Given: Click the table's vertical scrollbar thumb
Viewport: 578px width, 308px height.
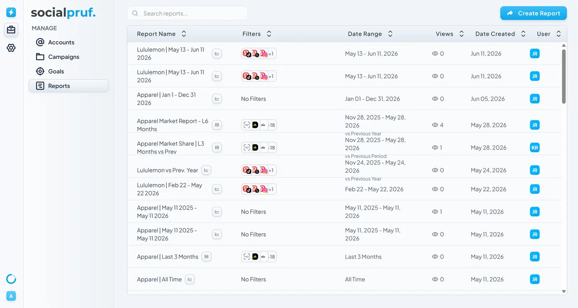Looking at the screenshot, I should click(x=564, y=76).
